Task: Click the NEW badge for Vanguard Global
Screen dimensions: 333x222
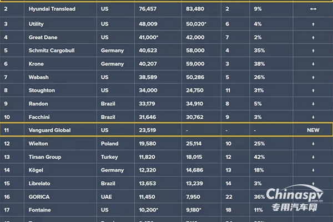Action: (x=314, y=130)
